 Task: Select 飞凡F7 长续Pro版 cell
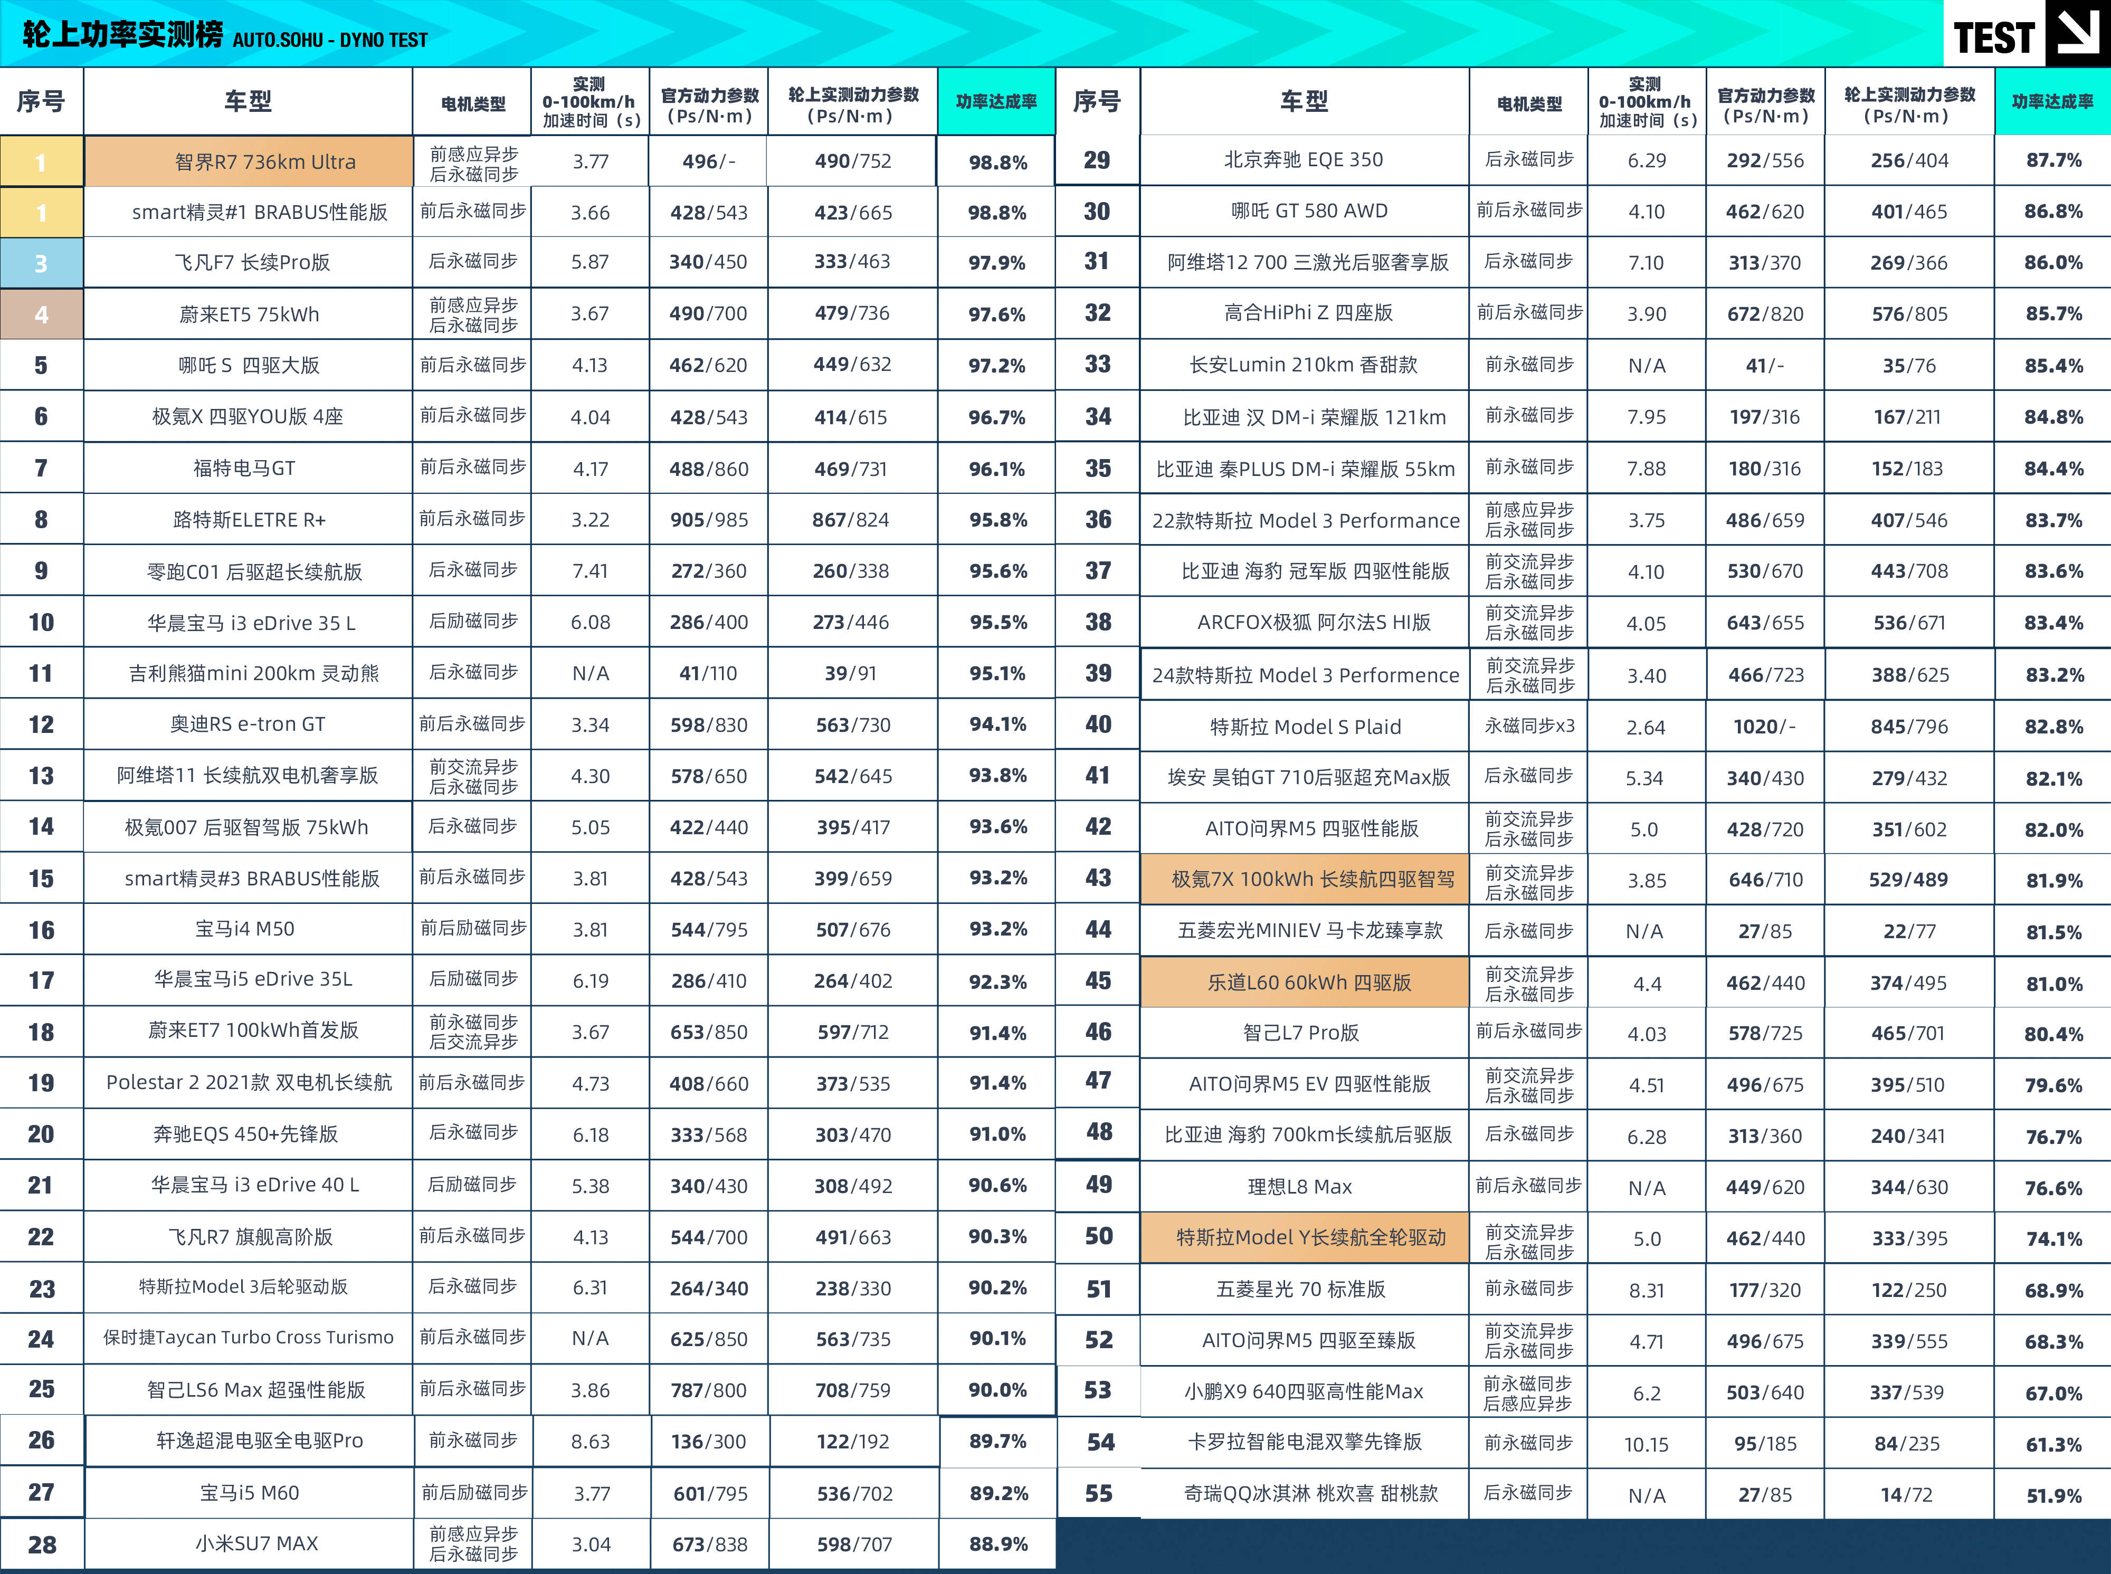pos(249,262)
